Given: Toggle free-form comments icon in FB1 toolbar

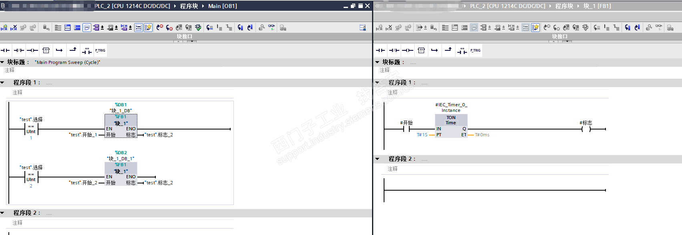Looking at the screenshot, I should (474, 28).
